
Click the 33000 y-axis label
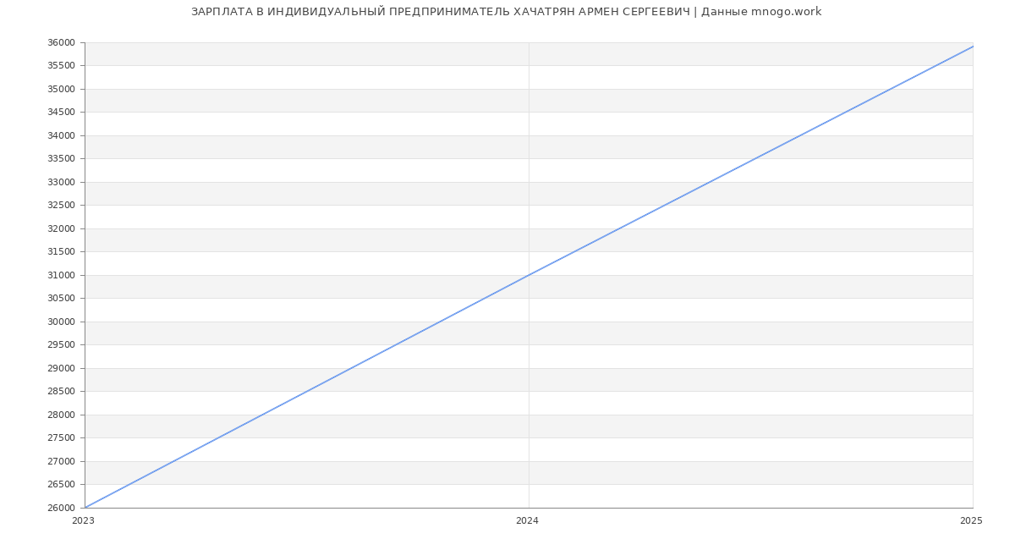61,182
